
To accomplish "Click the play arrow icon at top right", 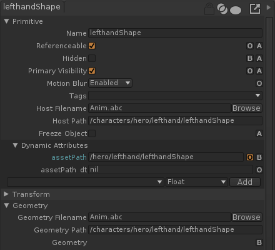I will (269, 8).
